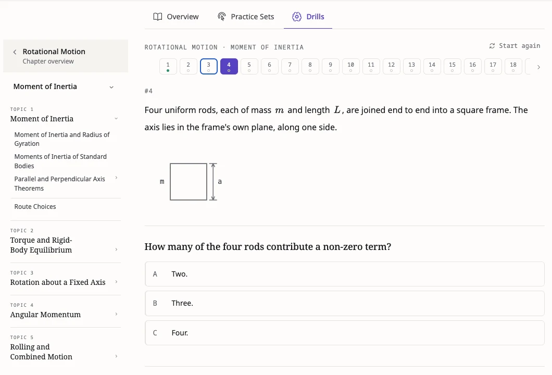552x375 pixels.
Task: Jump to question 6
Action: tap(270, 67)
